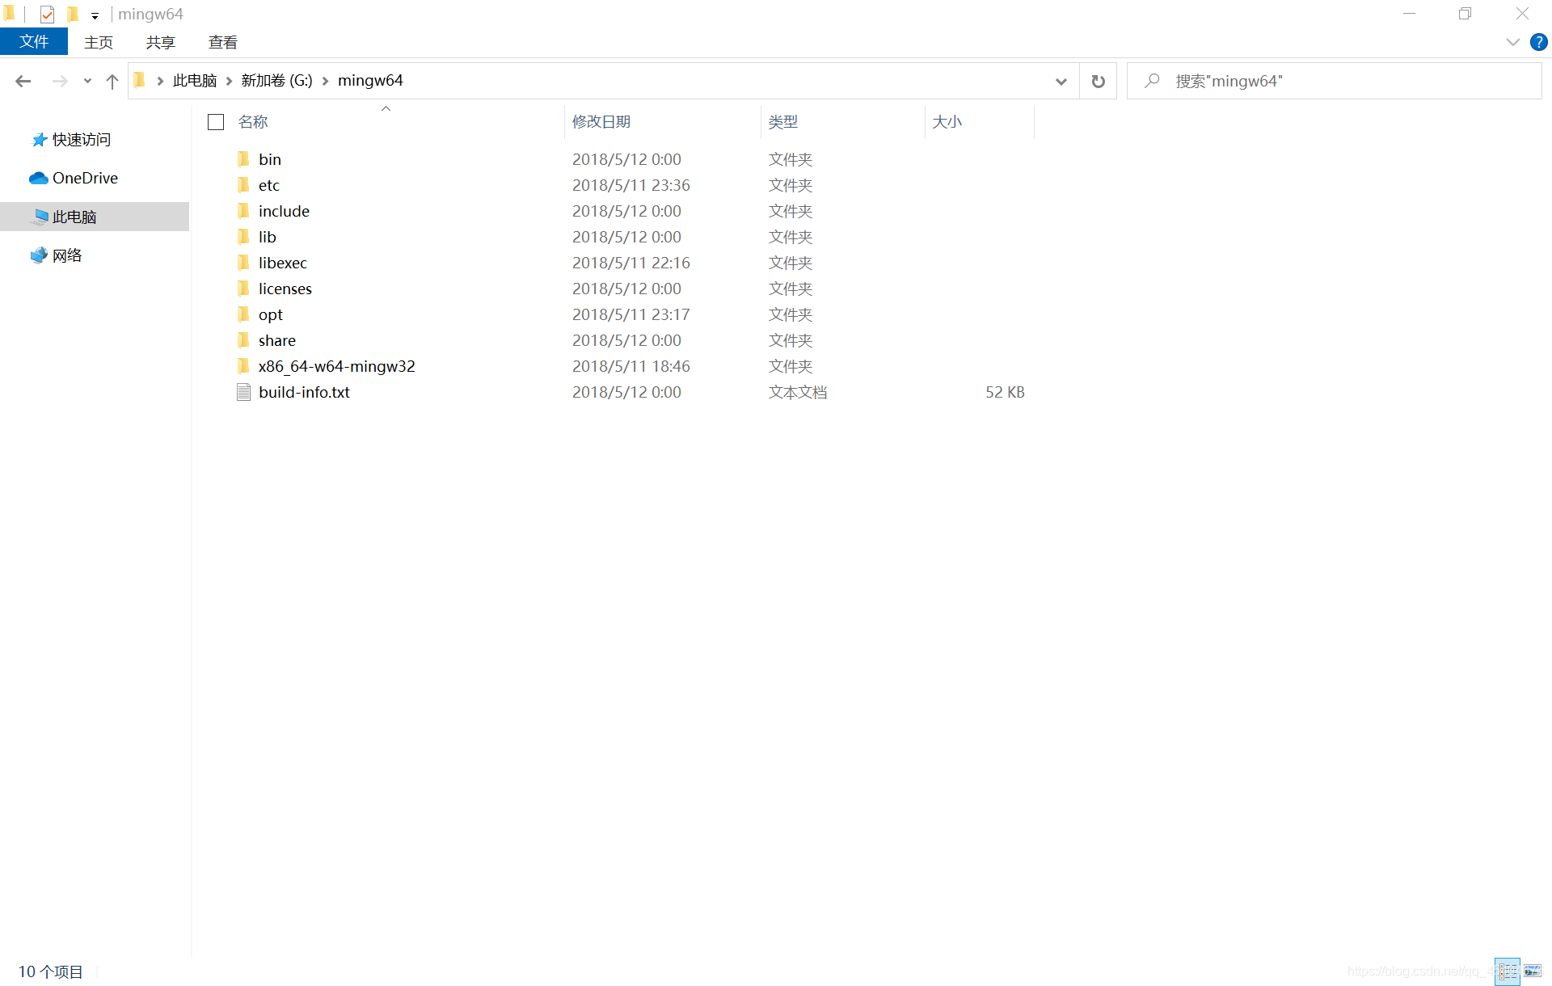Sort by the 修改日期 column header

601,122
